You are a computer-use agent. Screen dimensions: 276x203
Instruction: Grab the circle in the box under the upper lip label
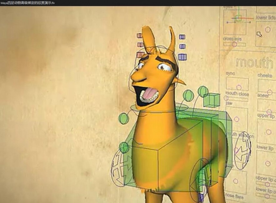tap(269, 132)
